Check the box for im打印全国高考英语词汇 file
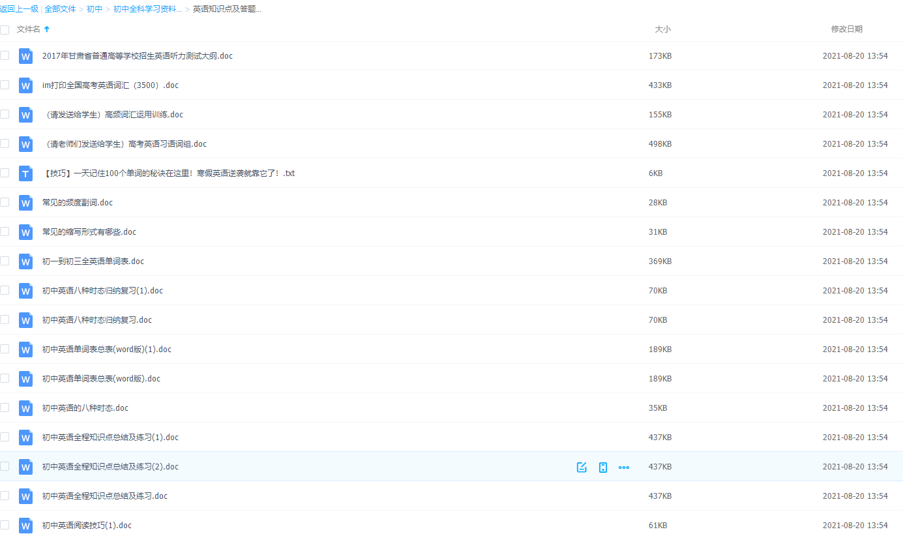 [5, 85]
